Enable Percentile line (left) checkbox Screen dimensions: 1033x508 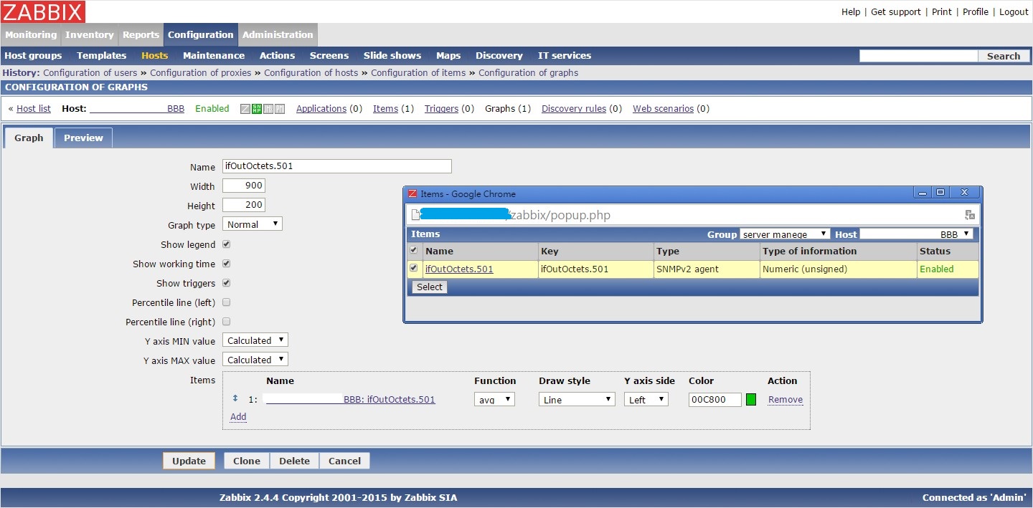(x=227, y=302)
